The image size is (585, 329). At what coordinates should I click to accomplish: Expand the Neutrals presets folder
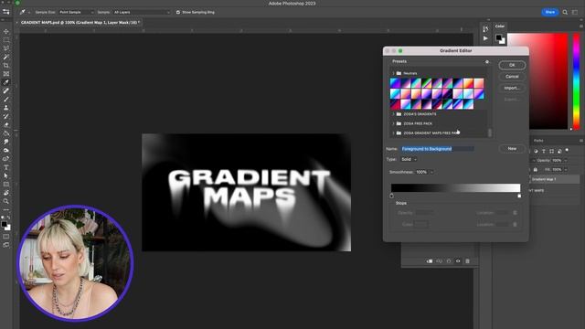pos(393,73)
